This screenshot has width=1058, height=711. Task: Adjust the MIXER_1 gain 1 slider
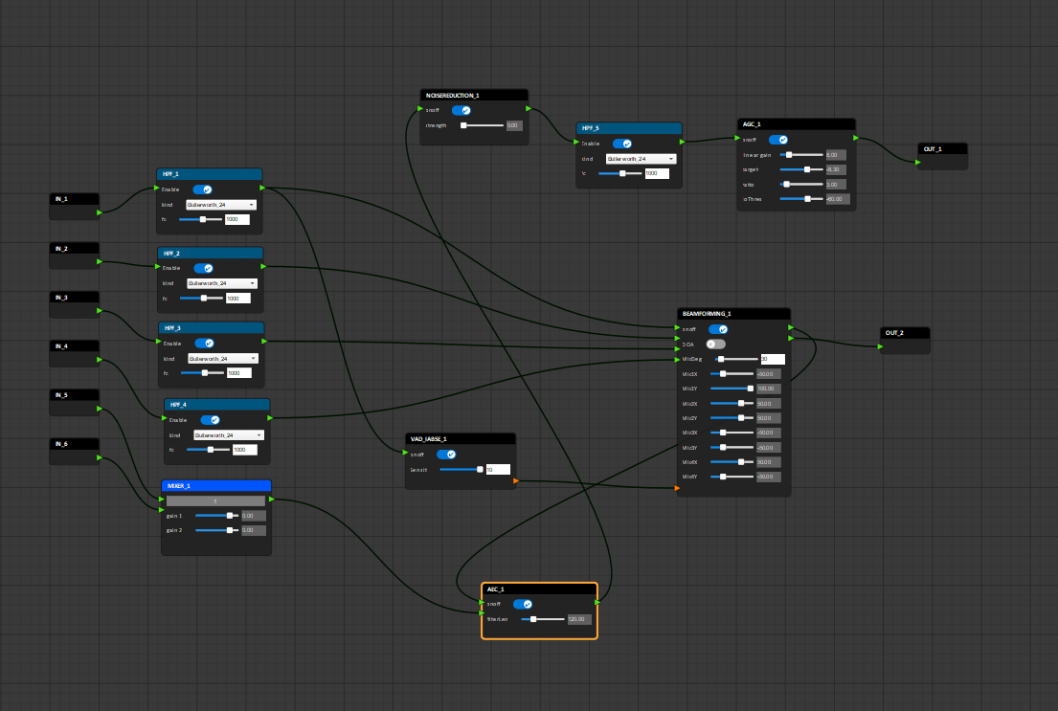[x=216, y=516]
